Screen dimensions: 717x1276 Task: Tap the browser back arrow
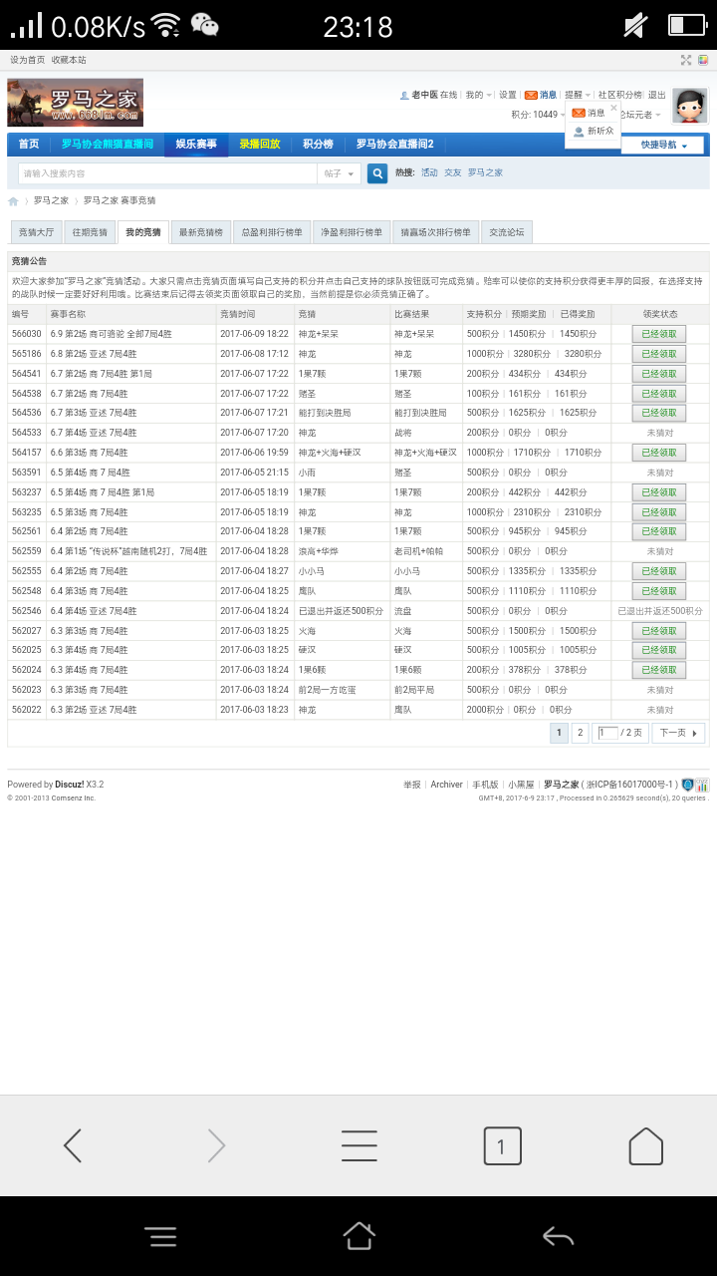point(73,1146)
